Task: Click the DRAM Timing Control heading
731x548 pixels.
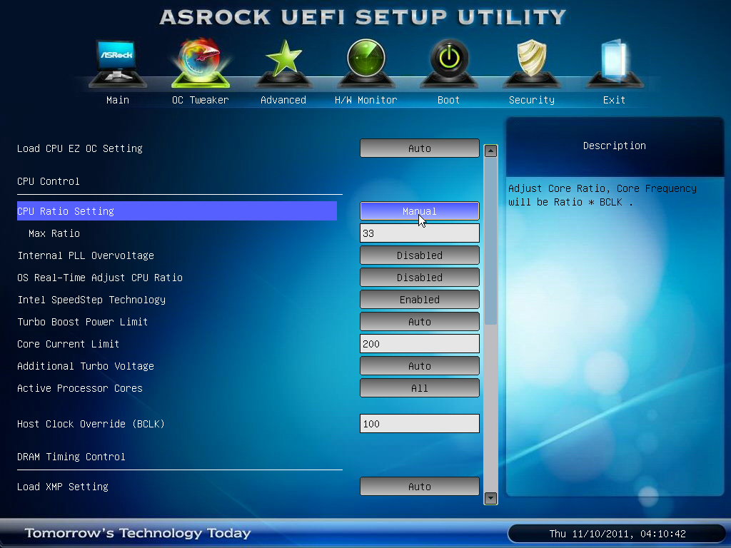Action: pos(71,457)
